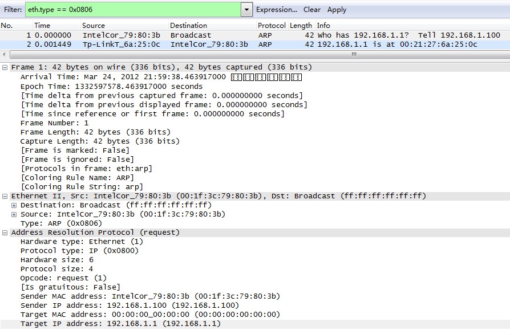Sort packets by the No. column
Image resolution: width=510 pixels, height=330 pixels.
pyautogui.click(x=7, y=26)
